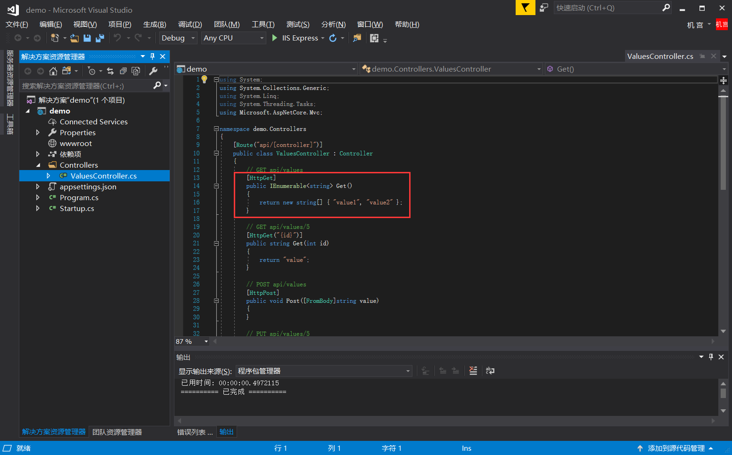732x455 pixels.
Task: Click the Sync with Active Document icon
Action: [x=110, y=71]
